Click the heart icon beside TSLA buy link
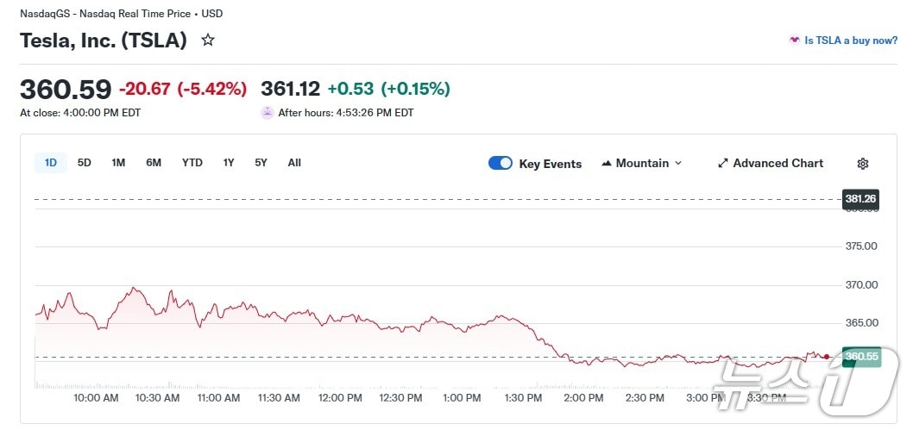Image resolution: width=913 pixels, height=430 pixels. coord(794,41)
